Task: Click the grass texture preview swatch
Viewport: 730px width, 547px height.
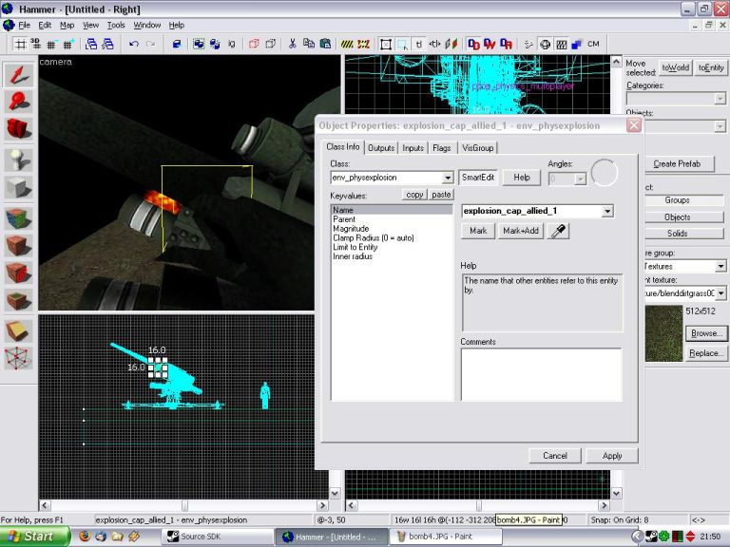Action: pos(663,333)
